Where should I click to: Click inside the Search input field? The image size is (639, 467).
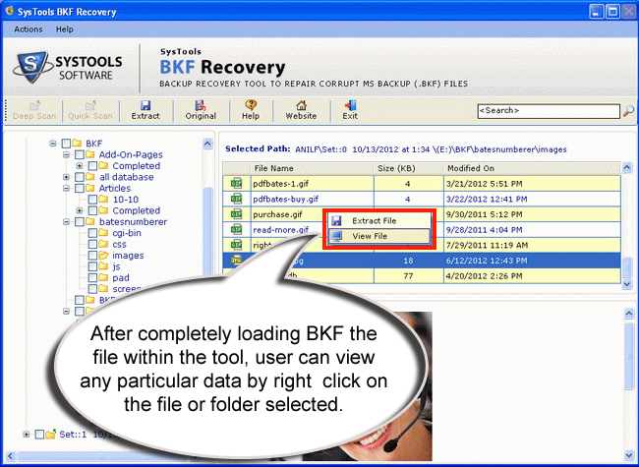(x=546, y=111)
